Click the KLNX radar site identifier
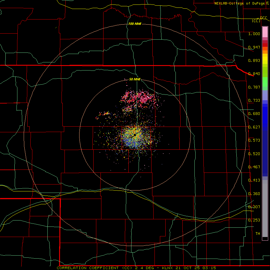Viewport: 270px width, 270px height. [x=167, y=268]
